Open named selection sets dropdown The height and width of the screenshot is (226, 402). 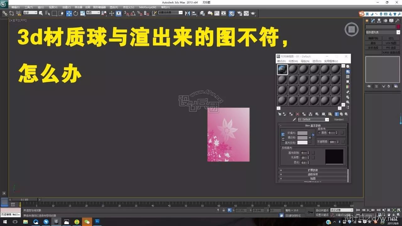click(171, 13)
